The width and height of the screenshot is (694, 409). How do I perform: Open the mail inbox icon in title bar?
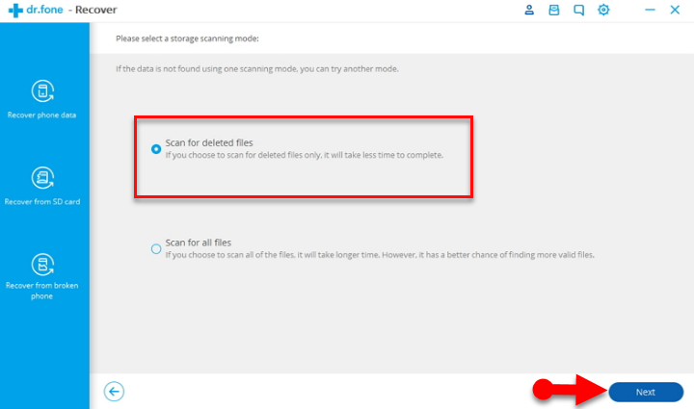point(553,10)
